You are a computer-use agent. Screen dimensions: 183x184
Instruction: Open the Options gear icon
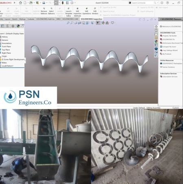point(72,3)
